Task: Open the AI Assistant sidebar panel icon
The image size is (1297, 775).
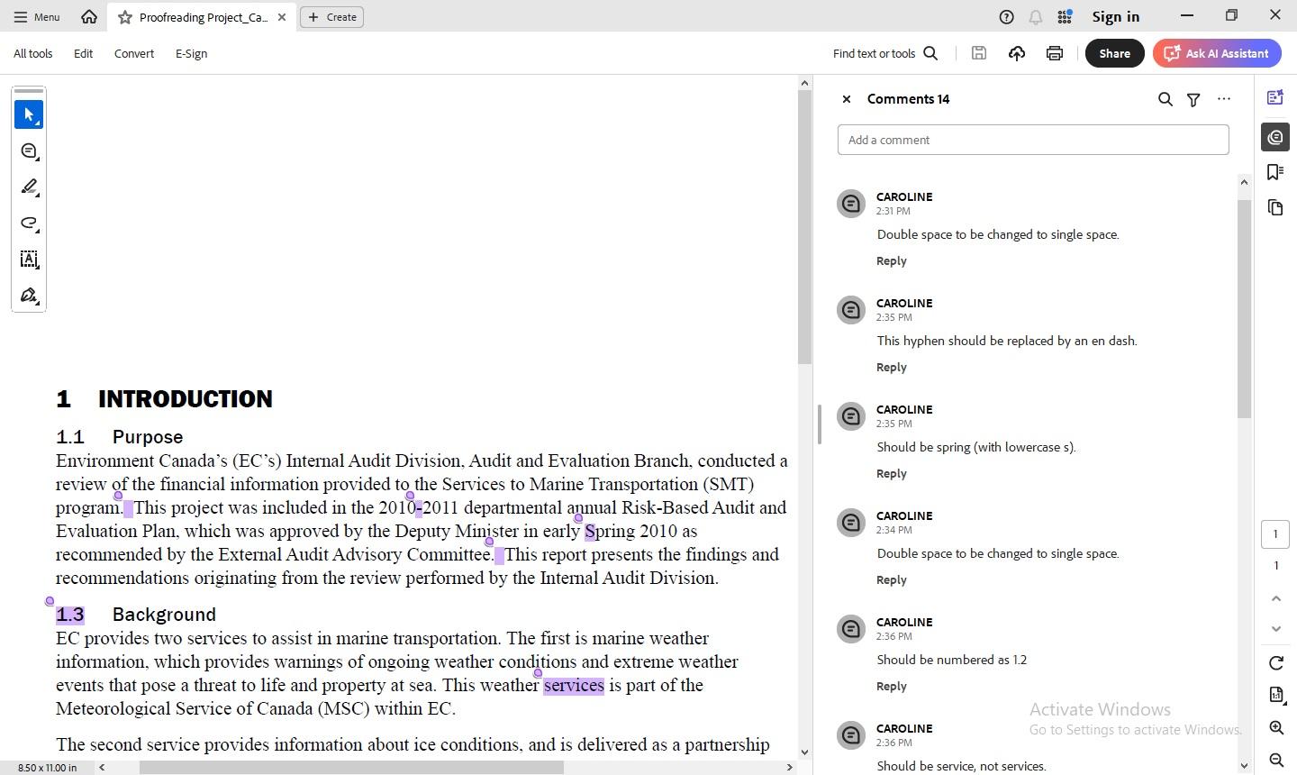Action: click(1275, 97)
